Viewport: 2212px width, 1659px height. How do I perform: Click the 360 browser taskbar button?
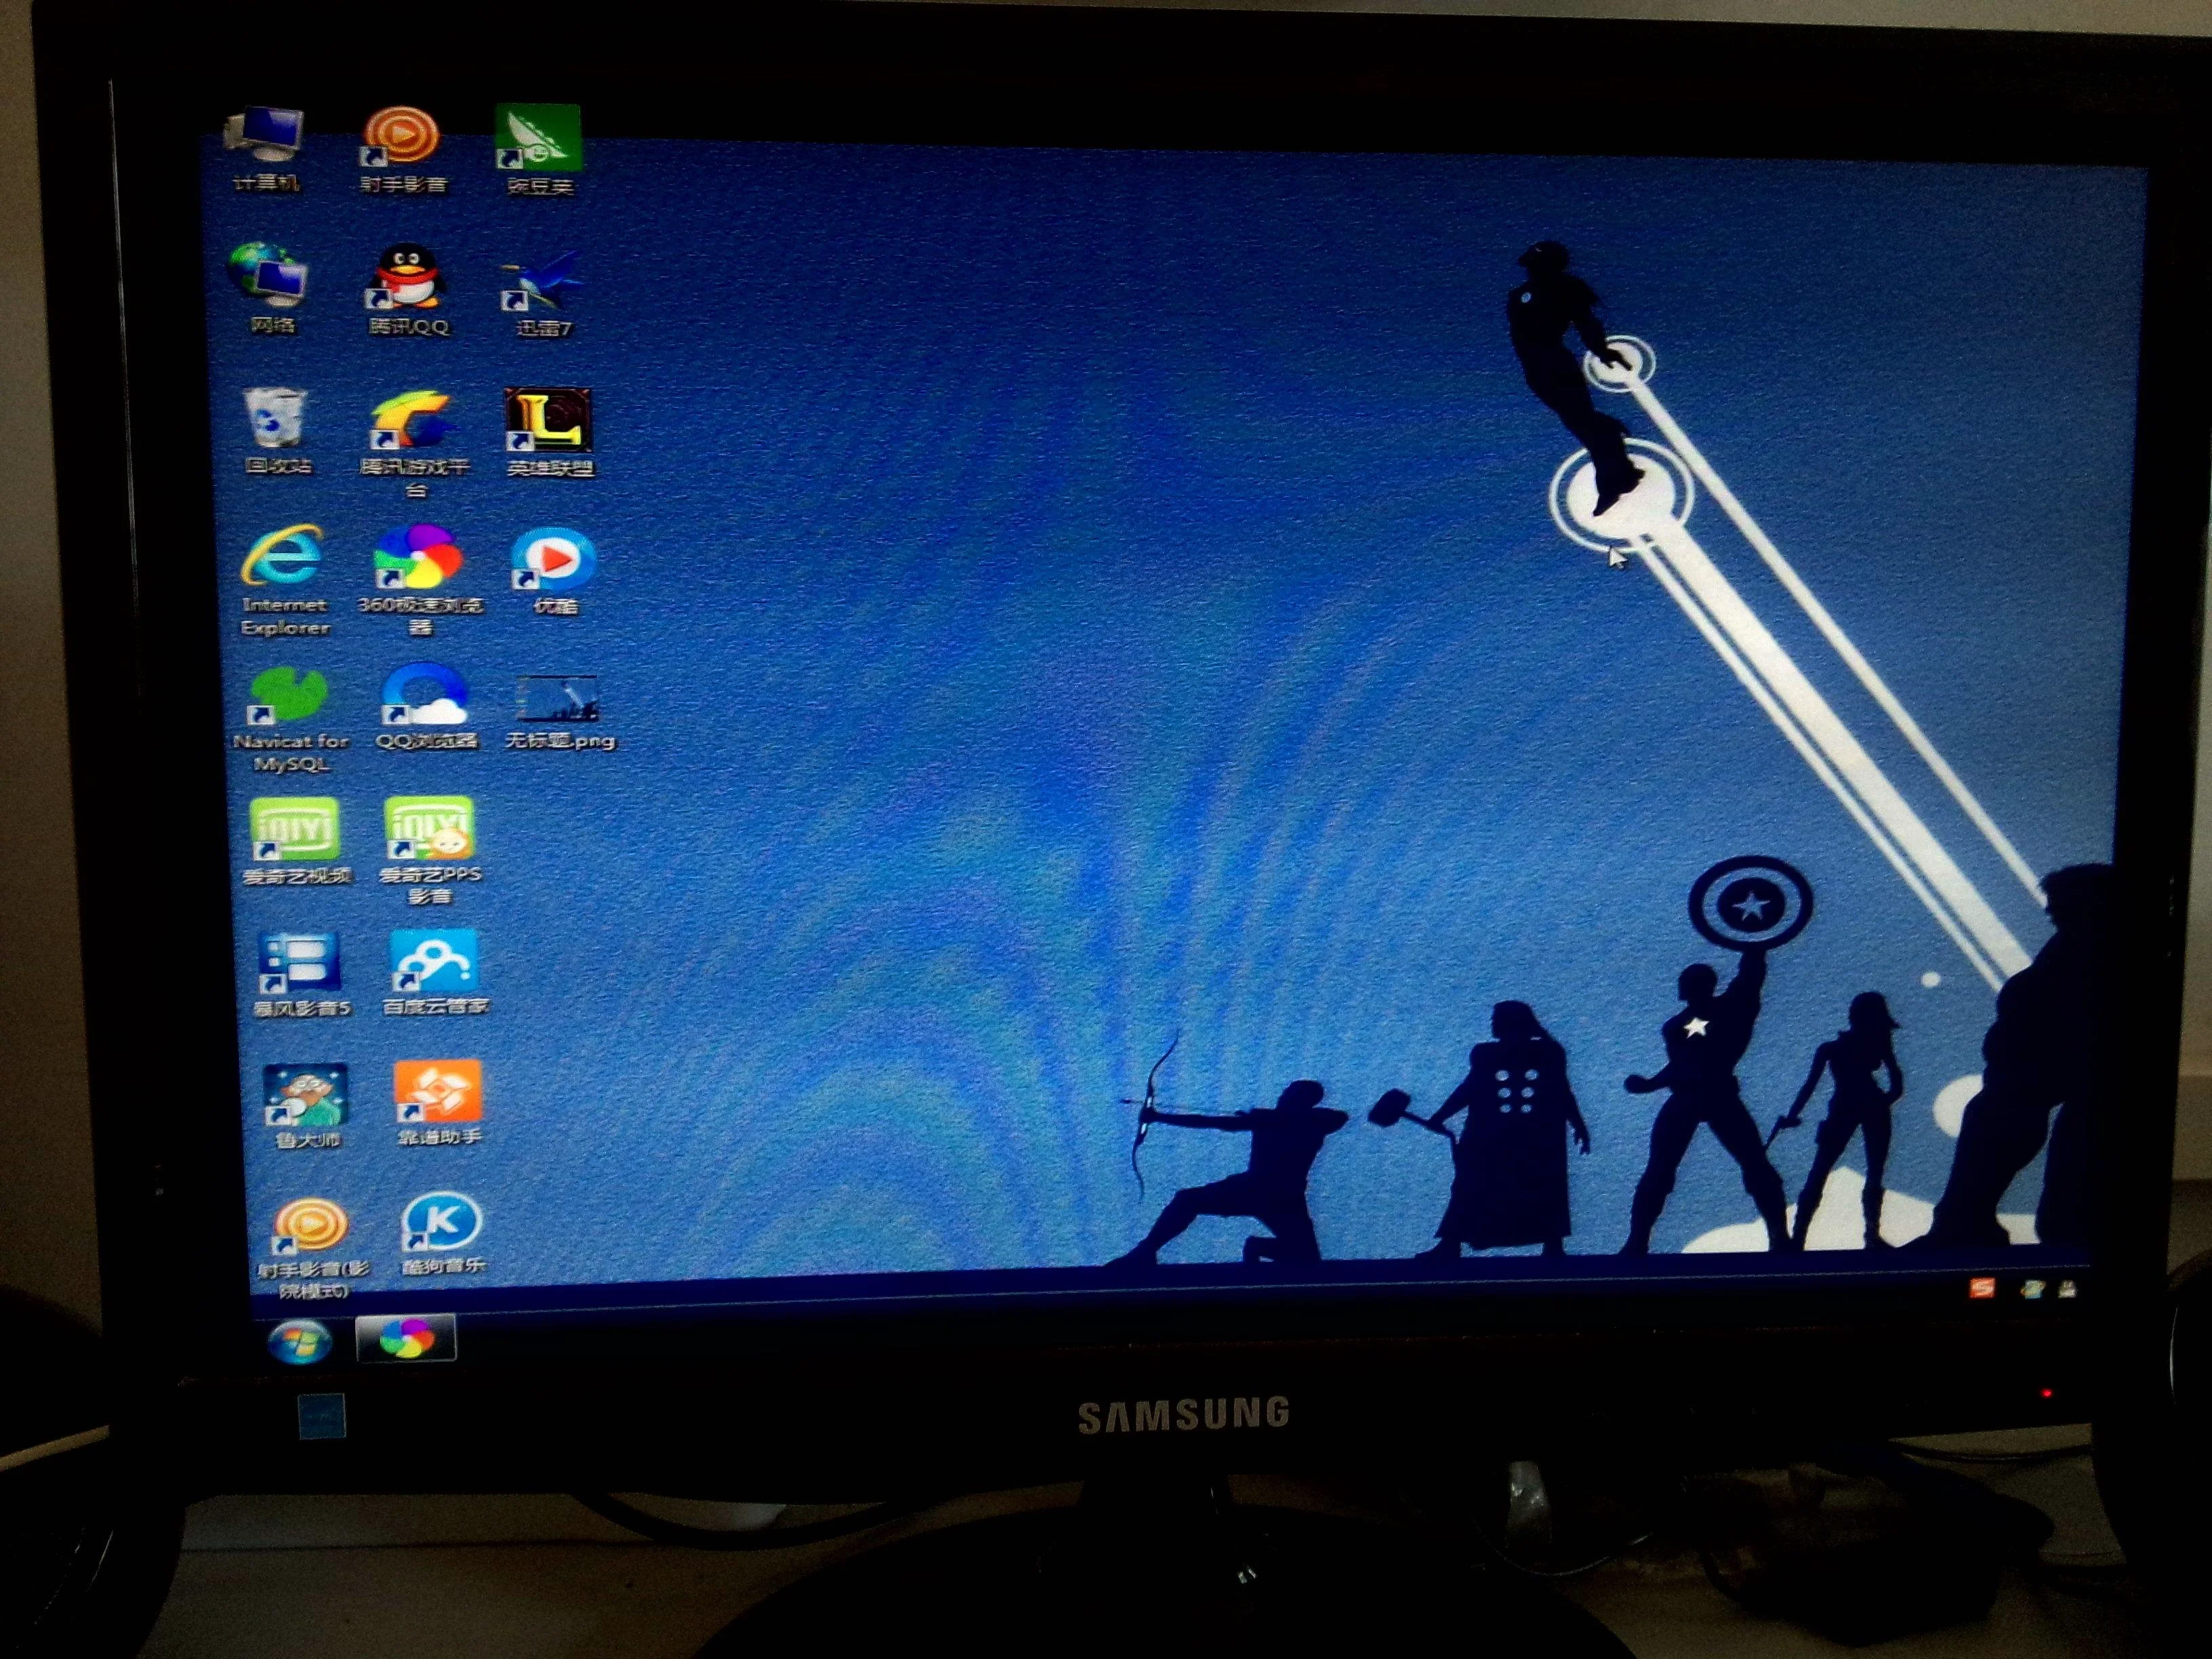[406, 1338]
